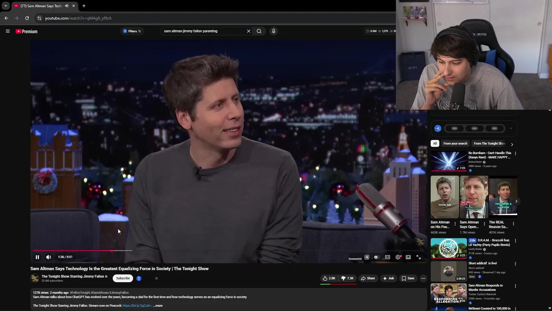The height and width of the screenshot is (311, 552).
Task: Take a Screenshot of the video
Action: point(355,259)
